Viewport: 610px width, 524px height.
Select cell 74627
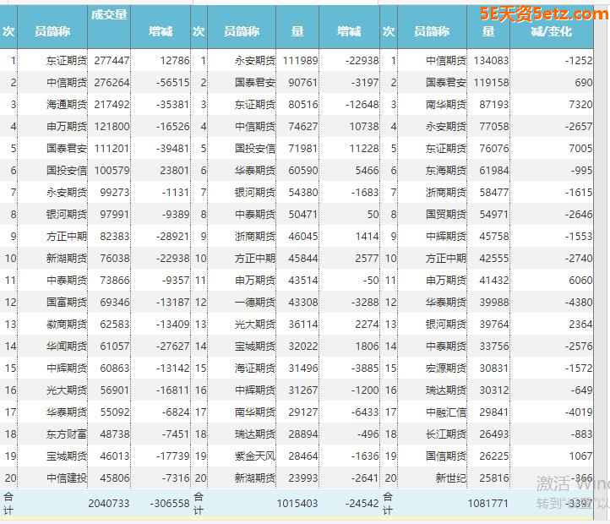point(303,127)
